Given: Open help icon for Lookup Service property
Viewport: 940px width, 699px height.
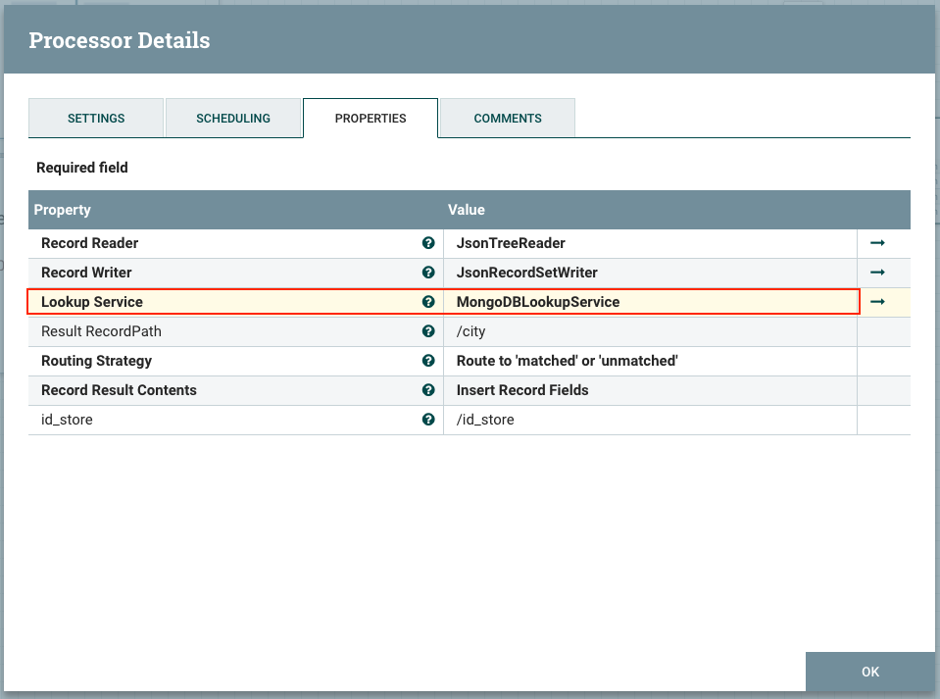Looking at the screenshot, I should point(428,302).
